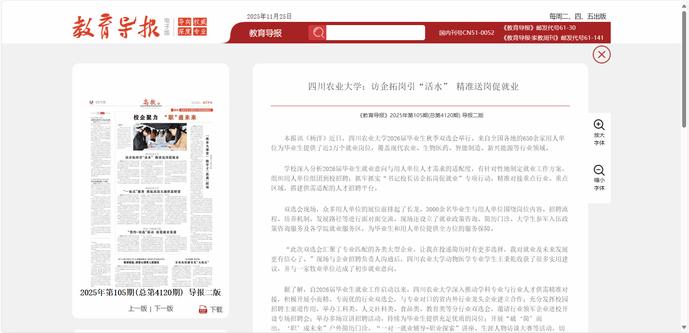
Task: Click the magnifier search icon
Action: pyautogui.click(x=318, y=33)
